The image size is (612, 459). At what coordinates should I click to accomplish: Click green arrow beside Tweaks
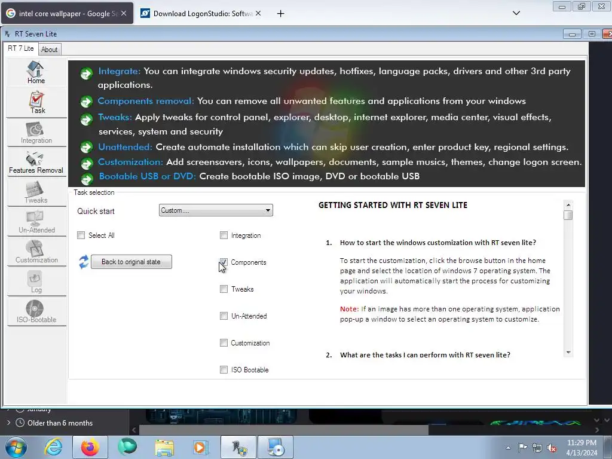pos(86,119)
